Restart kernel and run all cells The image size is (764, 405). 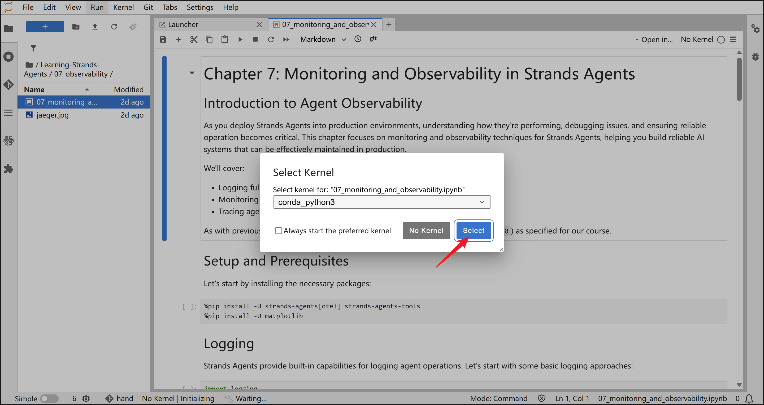[286, 39]
